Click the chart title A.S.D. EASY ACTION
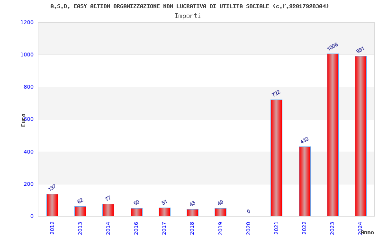 coord(189,6)
